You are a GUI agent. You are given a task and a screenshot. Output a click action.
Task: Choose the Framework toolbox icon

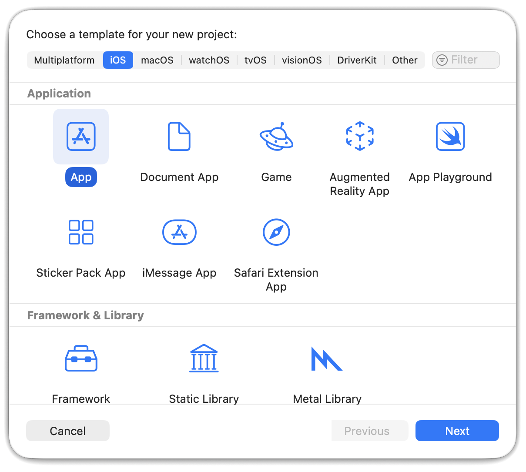coord(81,359)
